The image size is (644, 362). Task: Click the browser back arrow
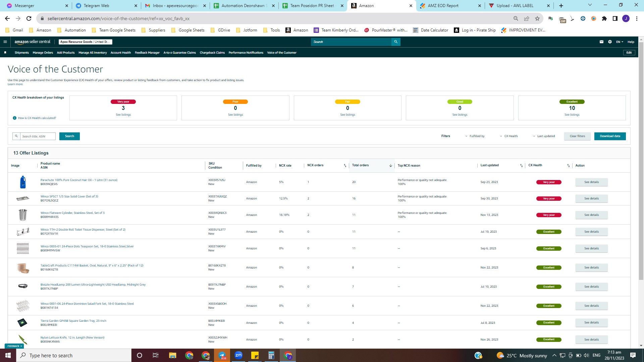point(7,18)
